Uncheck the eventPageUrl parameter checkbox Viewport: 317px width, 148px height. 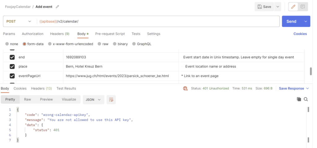click(x=12, y=76)
